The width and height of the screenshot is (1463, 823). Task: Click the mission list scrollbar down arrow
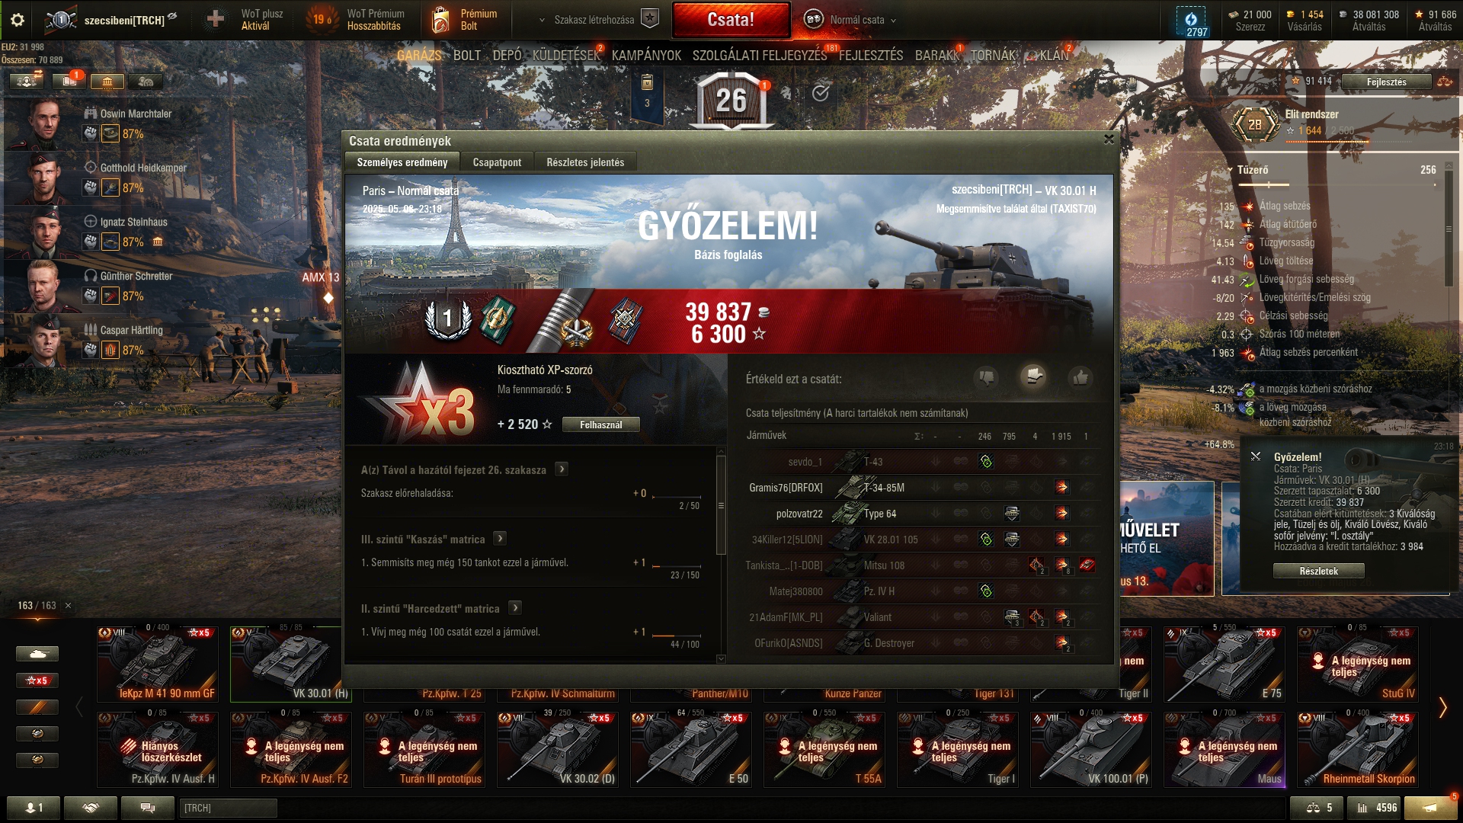721,659
